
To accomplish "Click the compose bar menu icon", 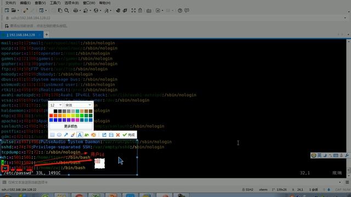I will click(x=347, y=182).
